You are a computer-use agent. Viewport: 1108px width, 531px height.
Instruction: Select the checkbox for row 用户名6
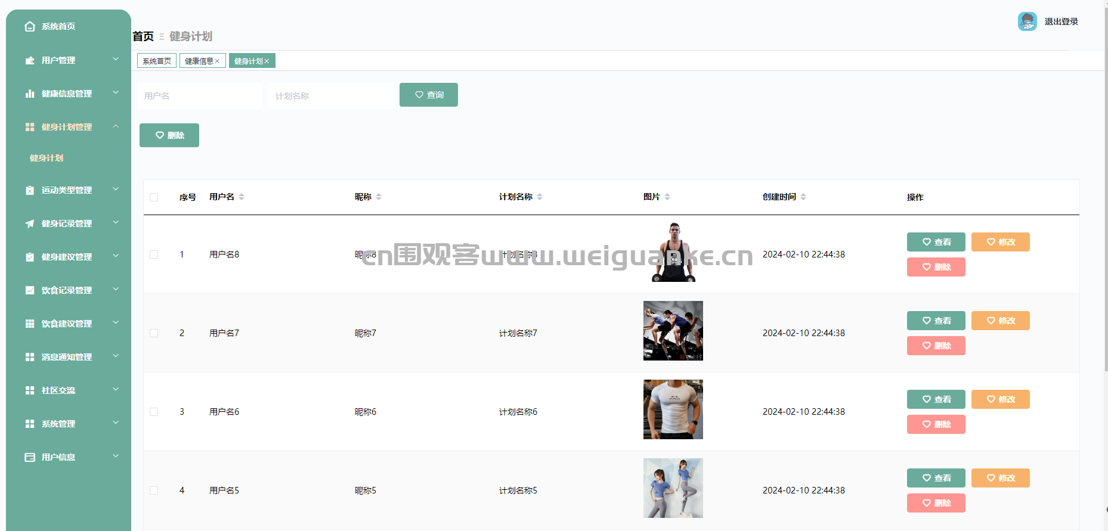point(154,412)
